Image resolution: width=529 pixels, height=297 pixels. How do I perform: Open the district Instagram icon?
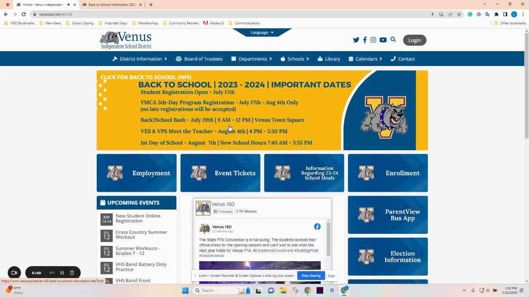[x=373, y=40]
